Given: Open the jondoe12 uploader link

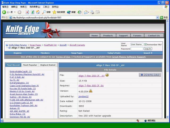Looking at the screenshot, I should [x=83, y=97].
